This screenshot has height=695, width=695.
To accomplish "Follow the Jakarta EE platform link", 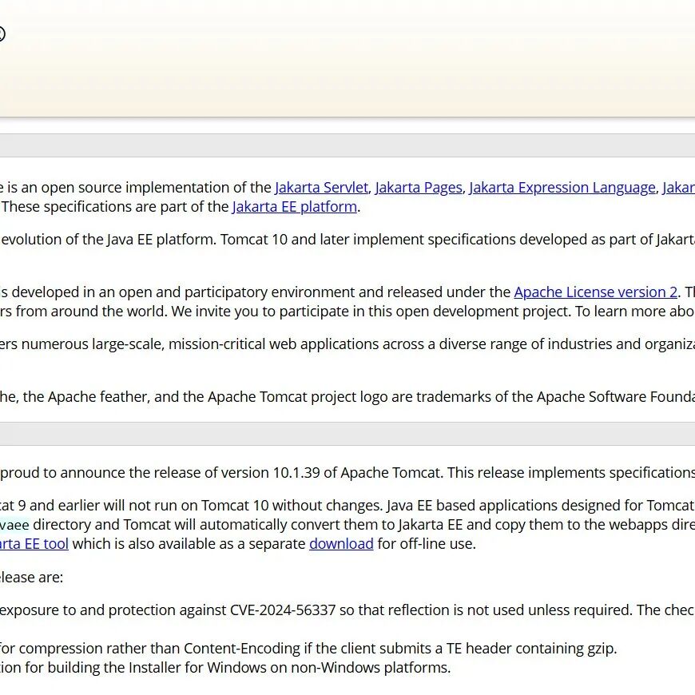I will (294, 207).
